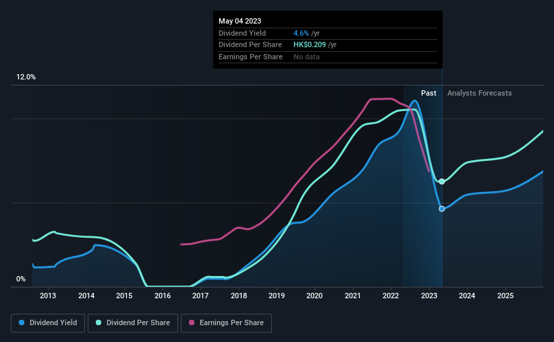Click the 2014 x-axis label

(86, 296)
